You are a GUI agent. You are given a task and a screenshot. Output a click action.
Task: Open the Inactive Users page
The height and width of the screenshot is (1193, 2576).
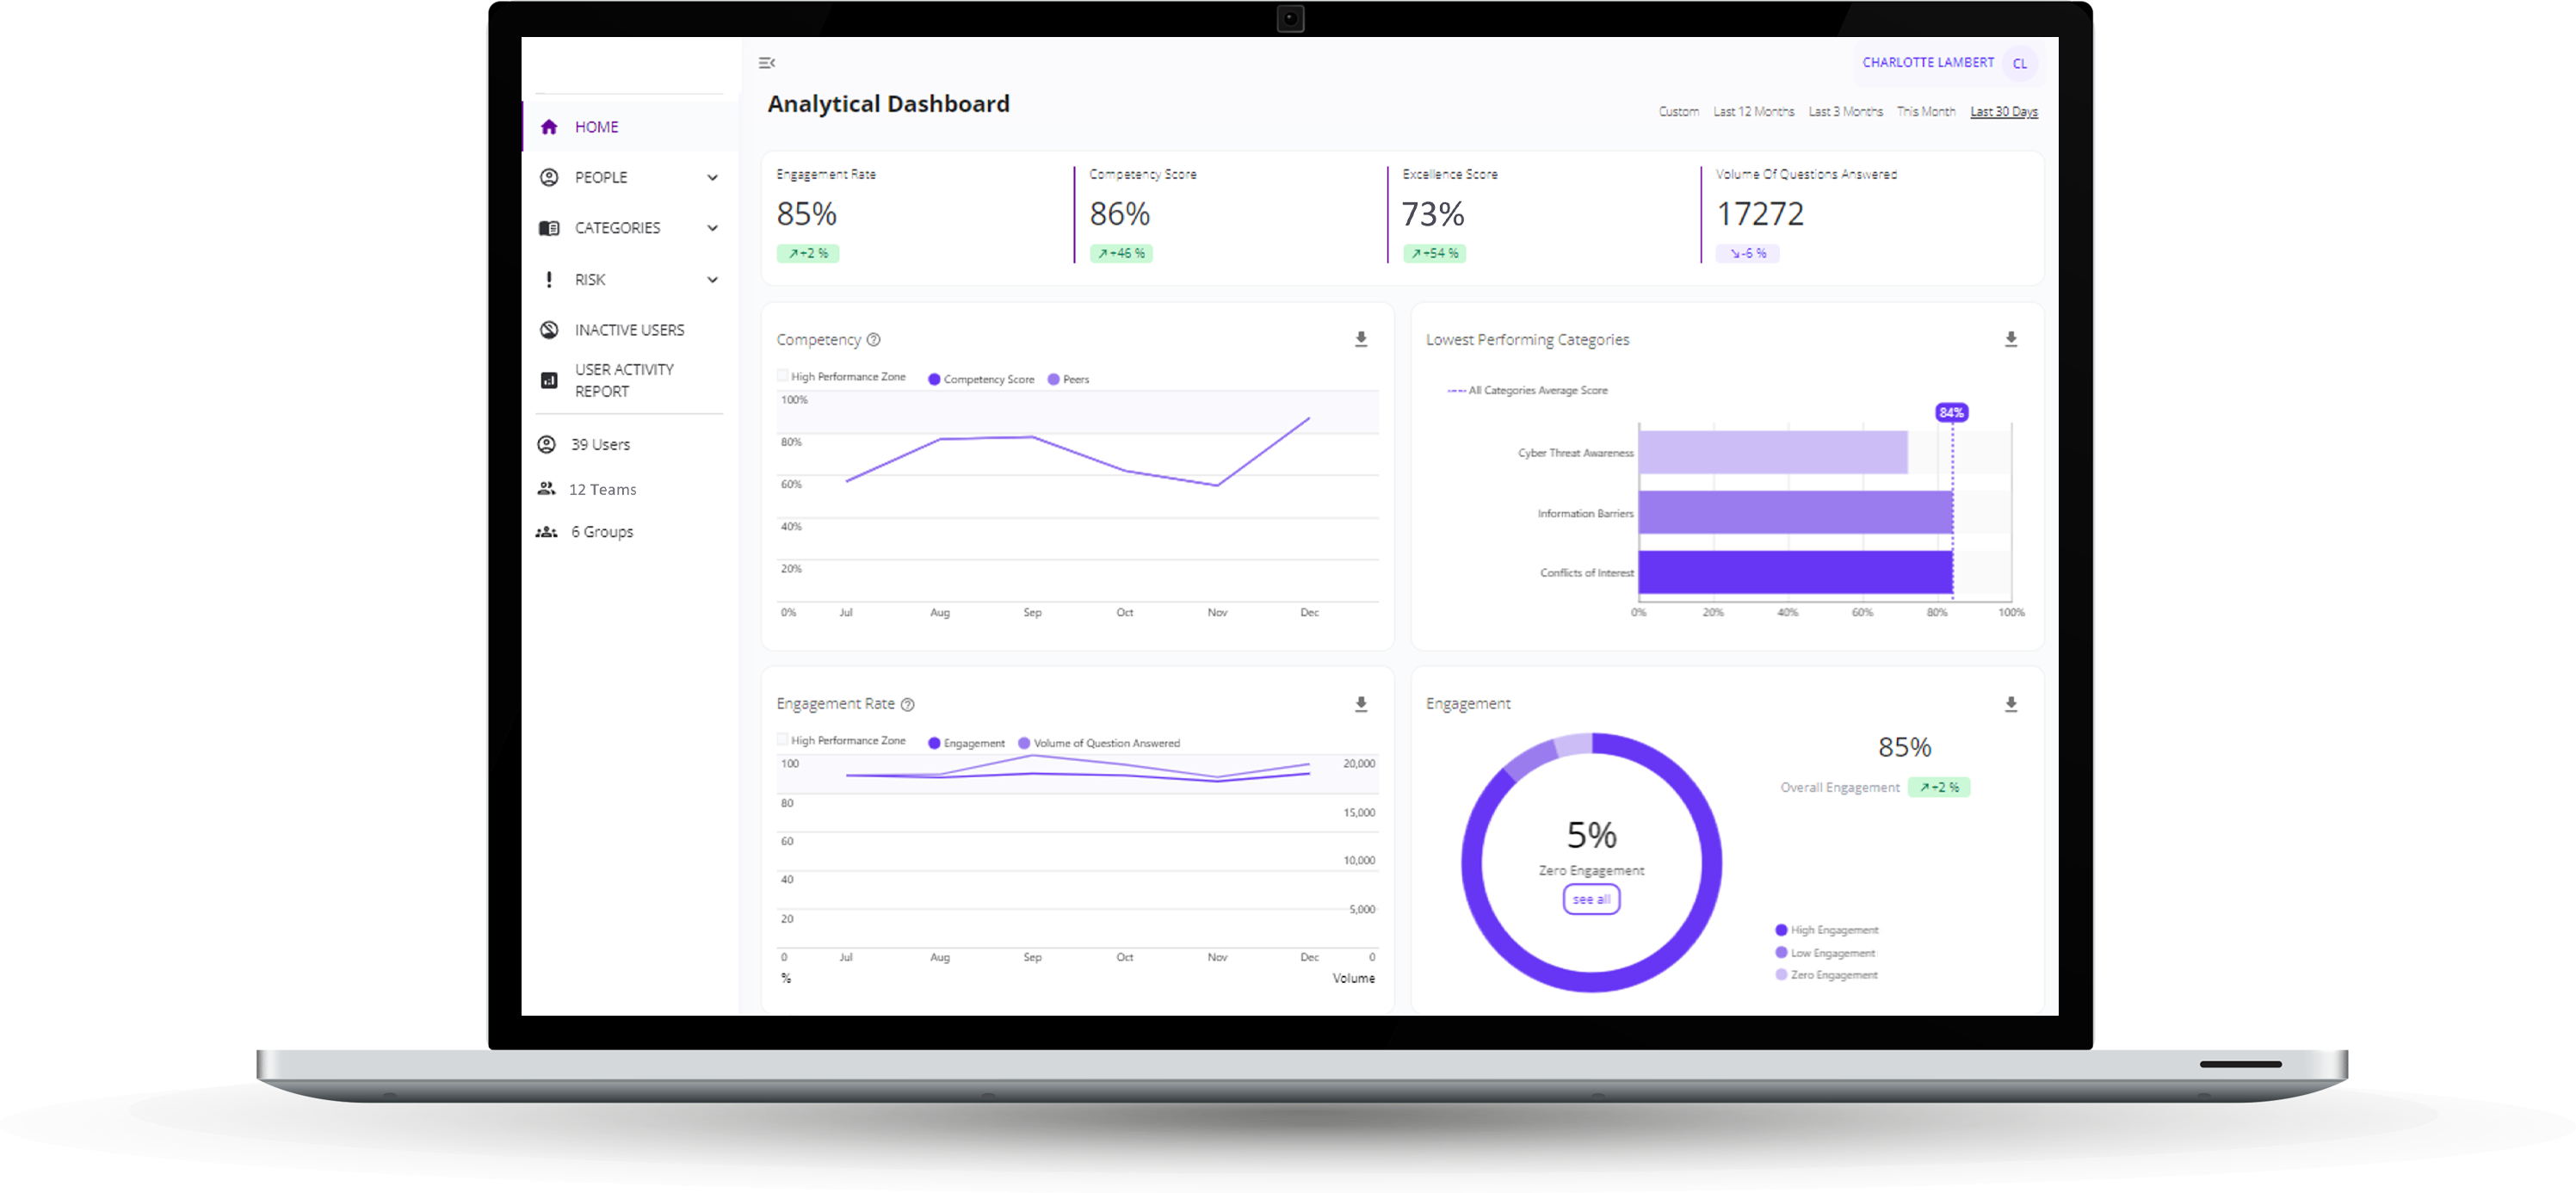pyautogui.click(x=629, y=330)
